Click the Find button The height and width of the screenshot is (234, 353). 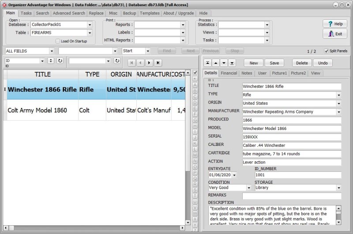[167, 51]
